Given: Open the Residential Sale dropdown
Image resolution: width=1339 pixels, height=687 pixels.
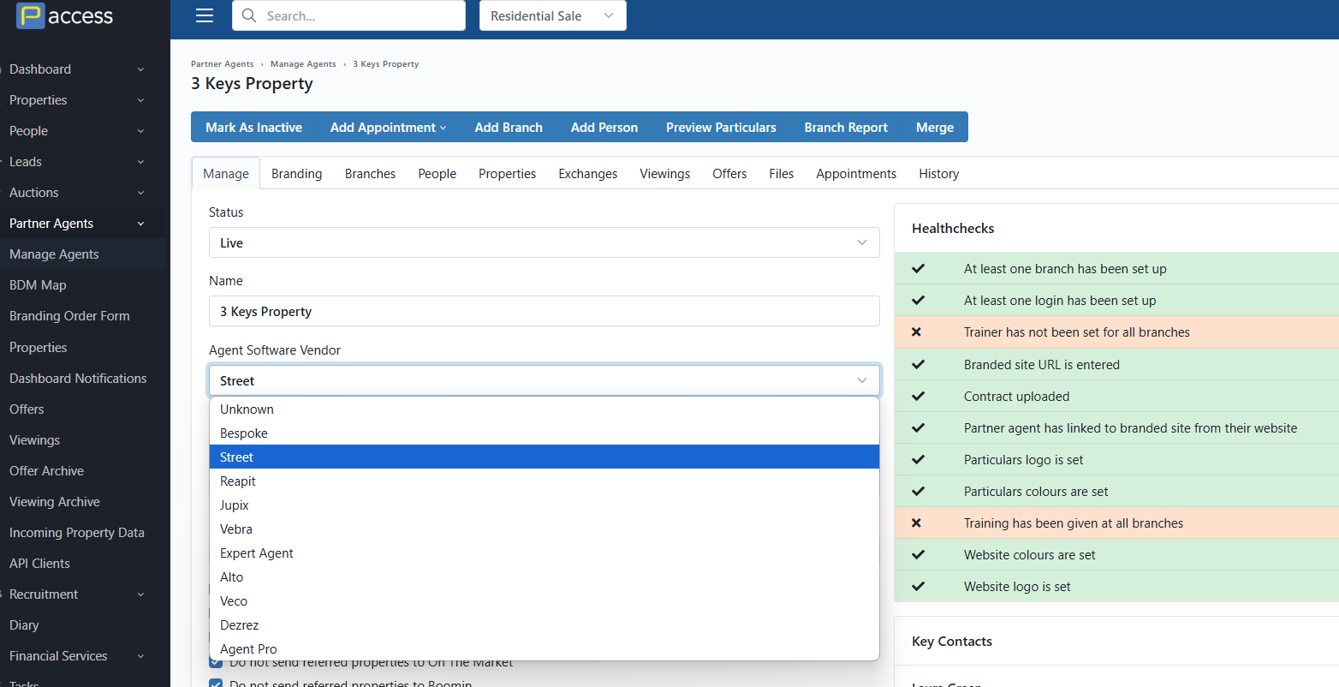Looking at the screenshot, I should point(552,15).
